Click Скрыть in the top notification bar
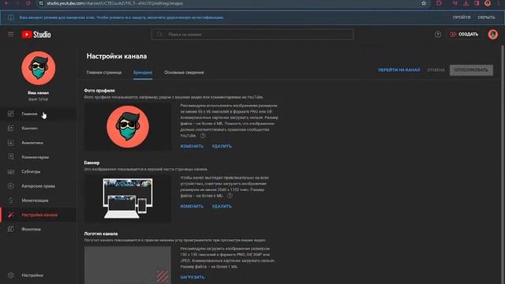 486,17
